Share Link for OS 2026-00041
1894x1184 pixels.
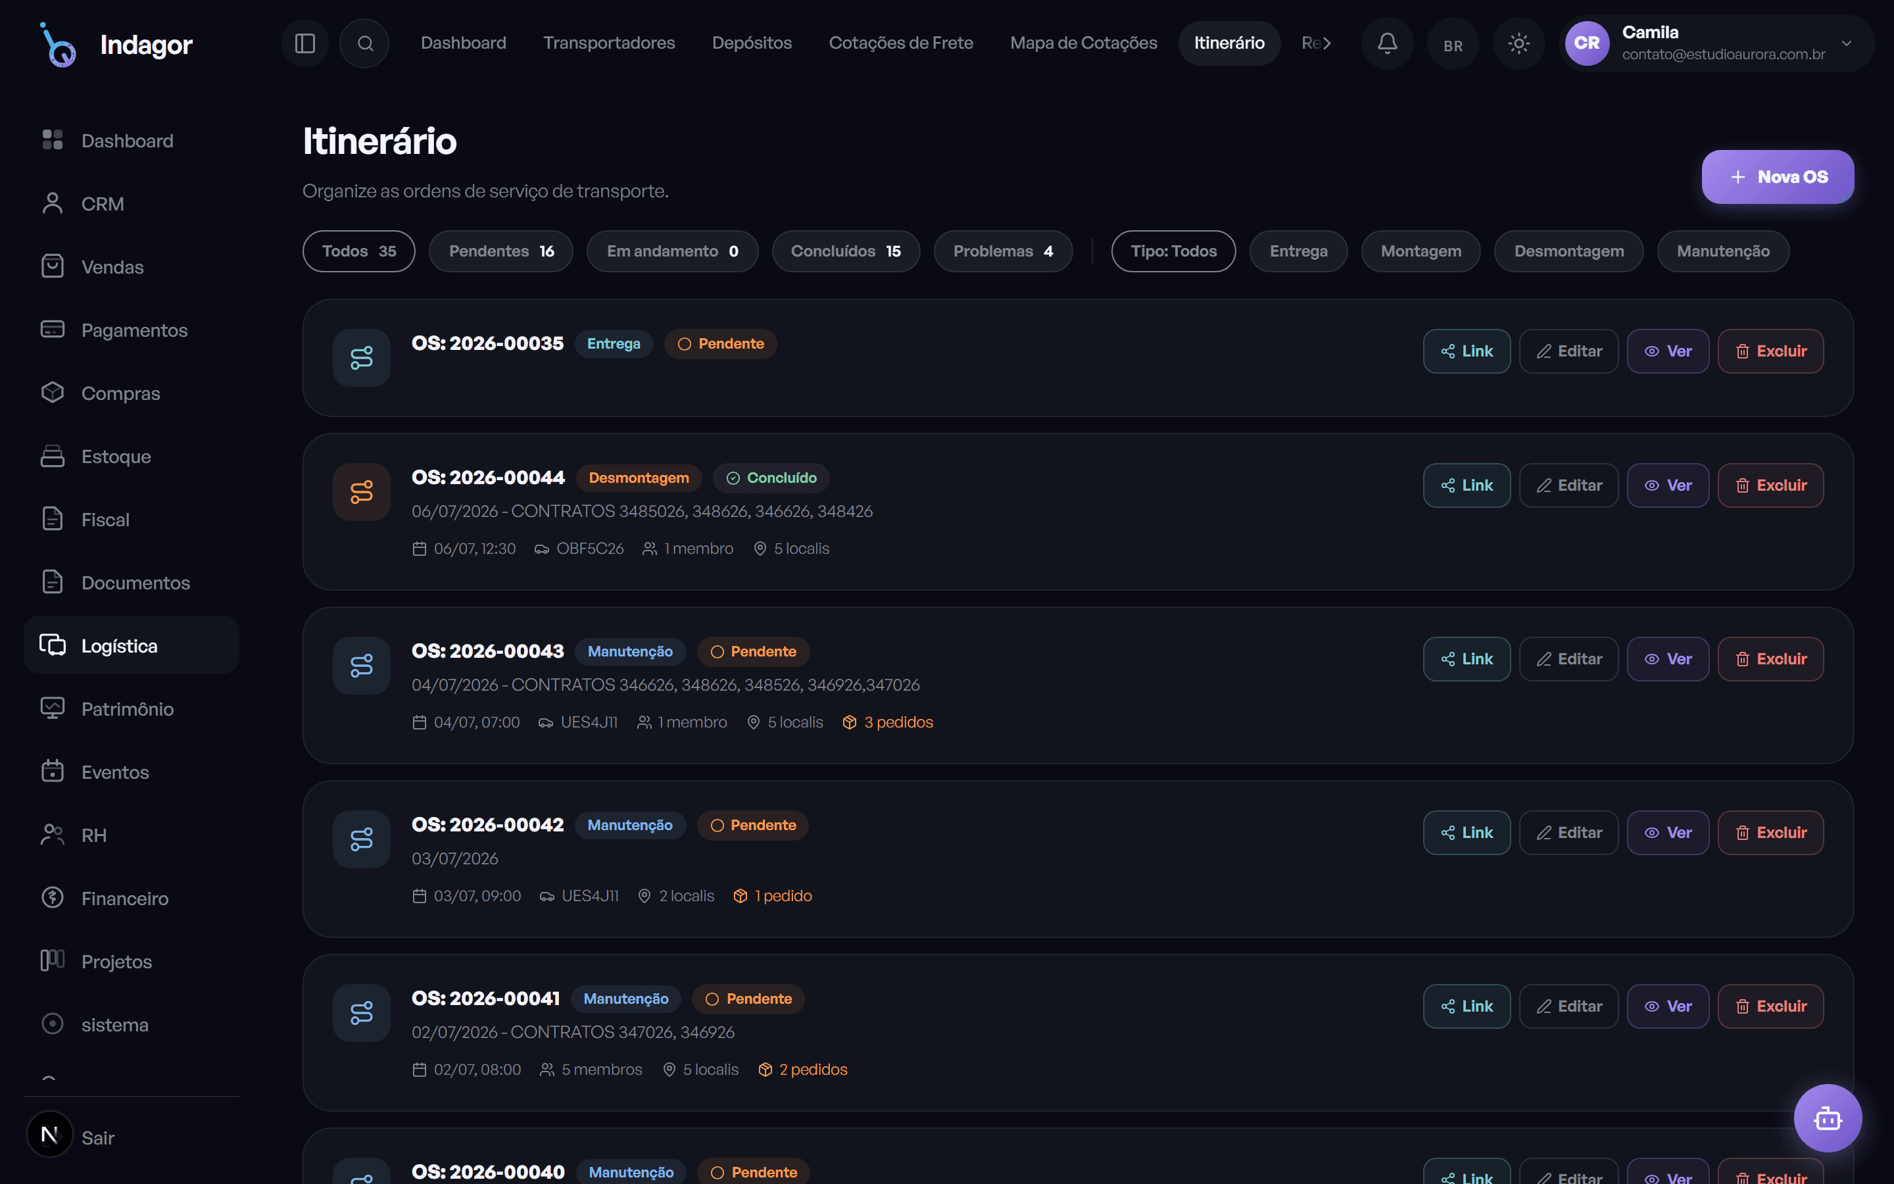click(x=1467, y=1006)
